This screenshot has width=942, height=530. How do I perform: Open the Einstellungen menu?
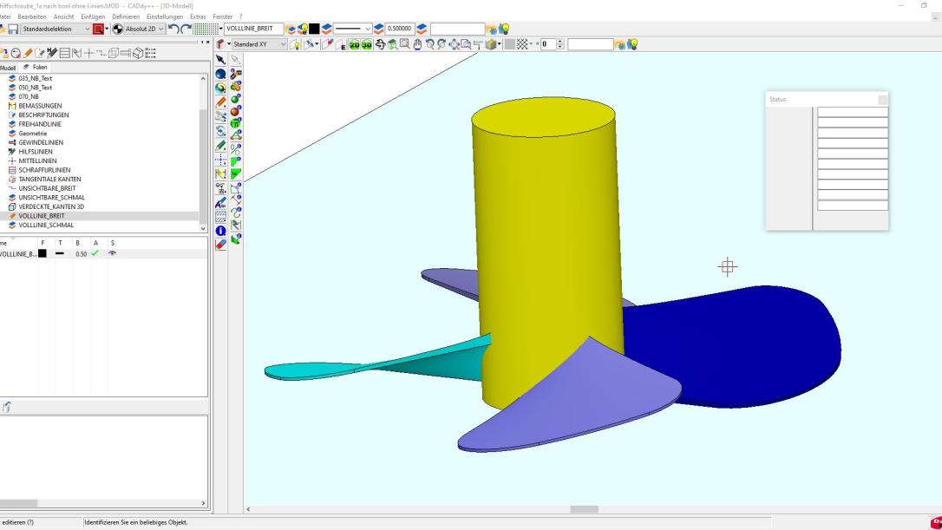(164, 16)
